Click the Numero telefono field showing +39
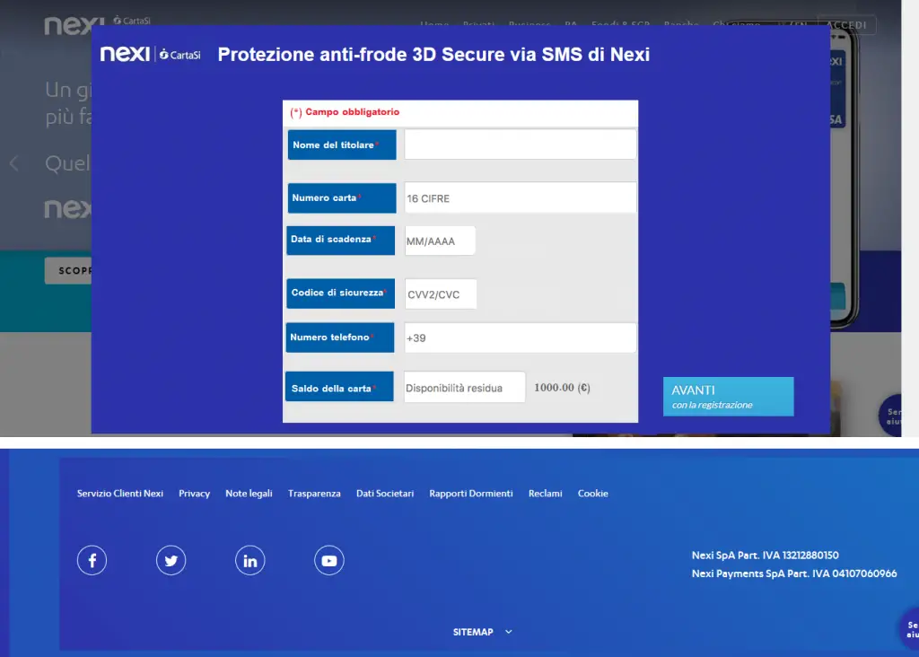 point(520,337)
